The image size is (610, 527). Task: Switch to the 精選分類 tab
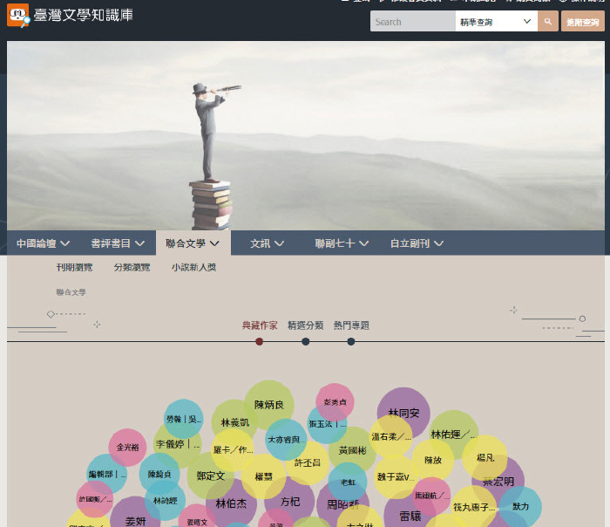click(x=305, y=325)
